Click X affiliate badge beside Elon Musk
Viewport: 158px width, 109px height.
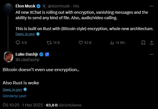coord(44,6)
